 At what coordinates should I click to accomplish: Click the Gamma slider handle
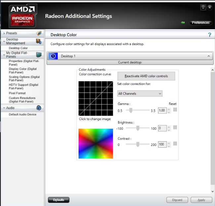click(x=131, y=110)
